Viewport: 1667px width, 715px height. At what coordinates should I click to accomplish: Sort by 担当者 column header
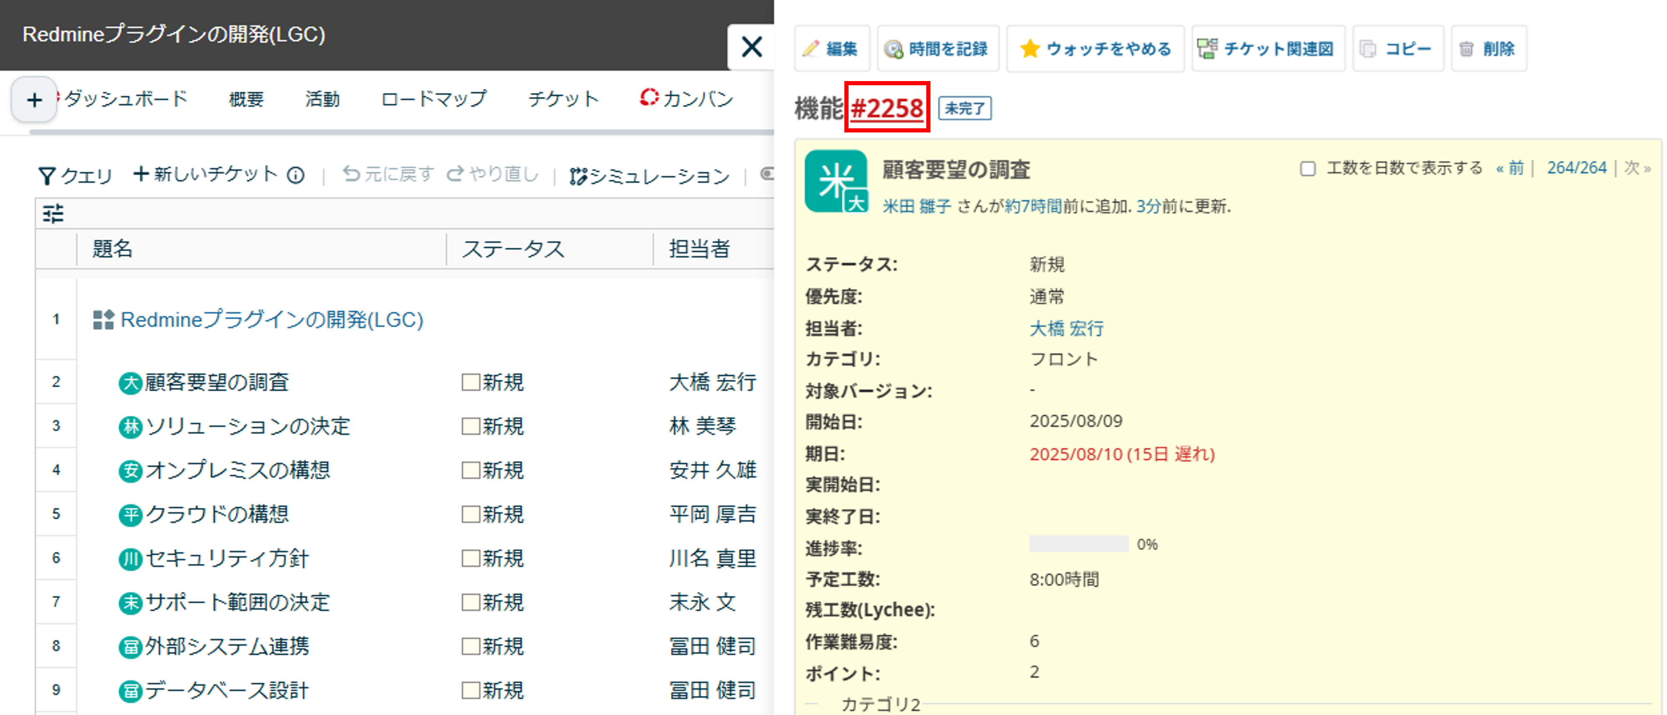point(700,249)
